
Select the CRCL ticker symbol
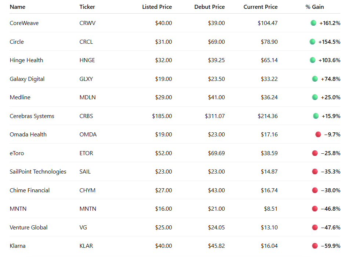point(86,42)
